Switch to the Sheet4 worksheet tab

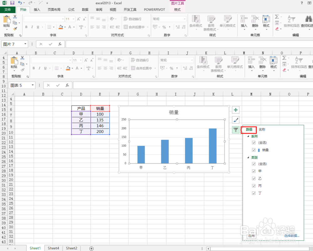(x=53, y=248)
